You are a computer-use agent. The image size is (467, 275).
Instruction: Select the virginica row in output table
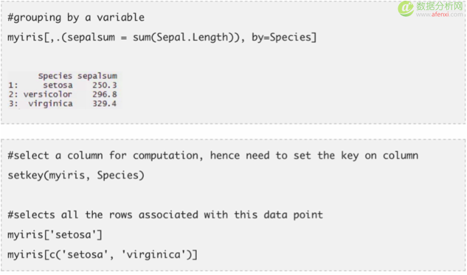click(63, 103)
